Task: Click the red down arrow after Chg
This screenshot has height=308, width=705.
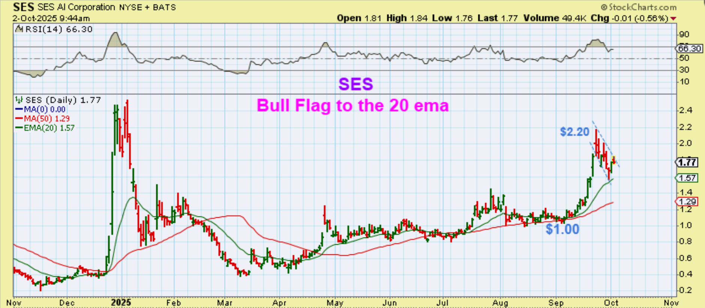Action: coord(674,18)
